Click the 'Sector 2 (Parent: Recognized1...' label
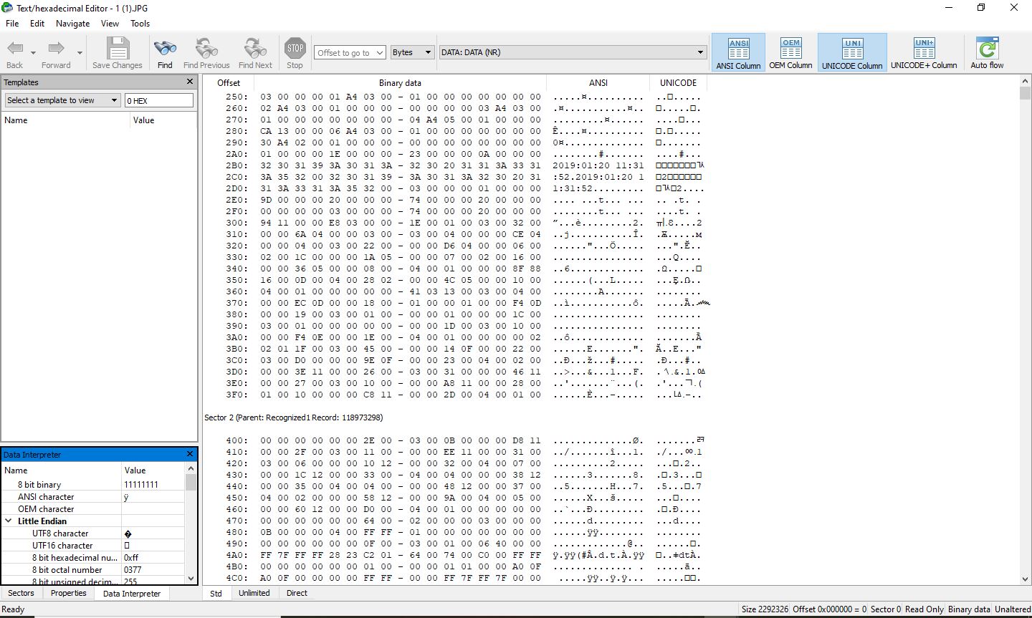This screenshot has height=618, width=1032. [294, 417]
